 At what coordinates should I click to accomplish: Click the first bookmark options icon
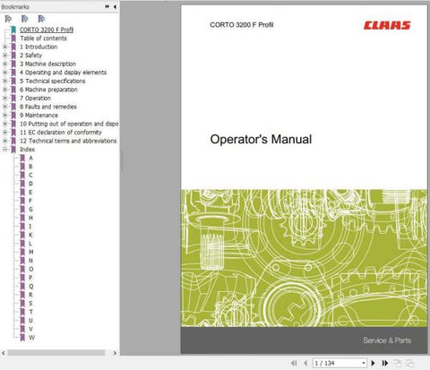8,19
